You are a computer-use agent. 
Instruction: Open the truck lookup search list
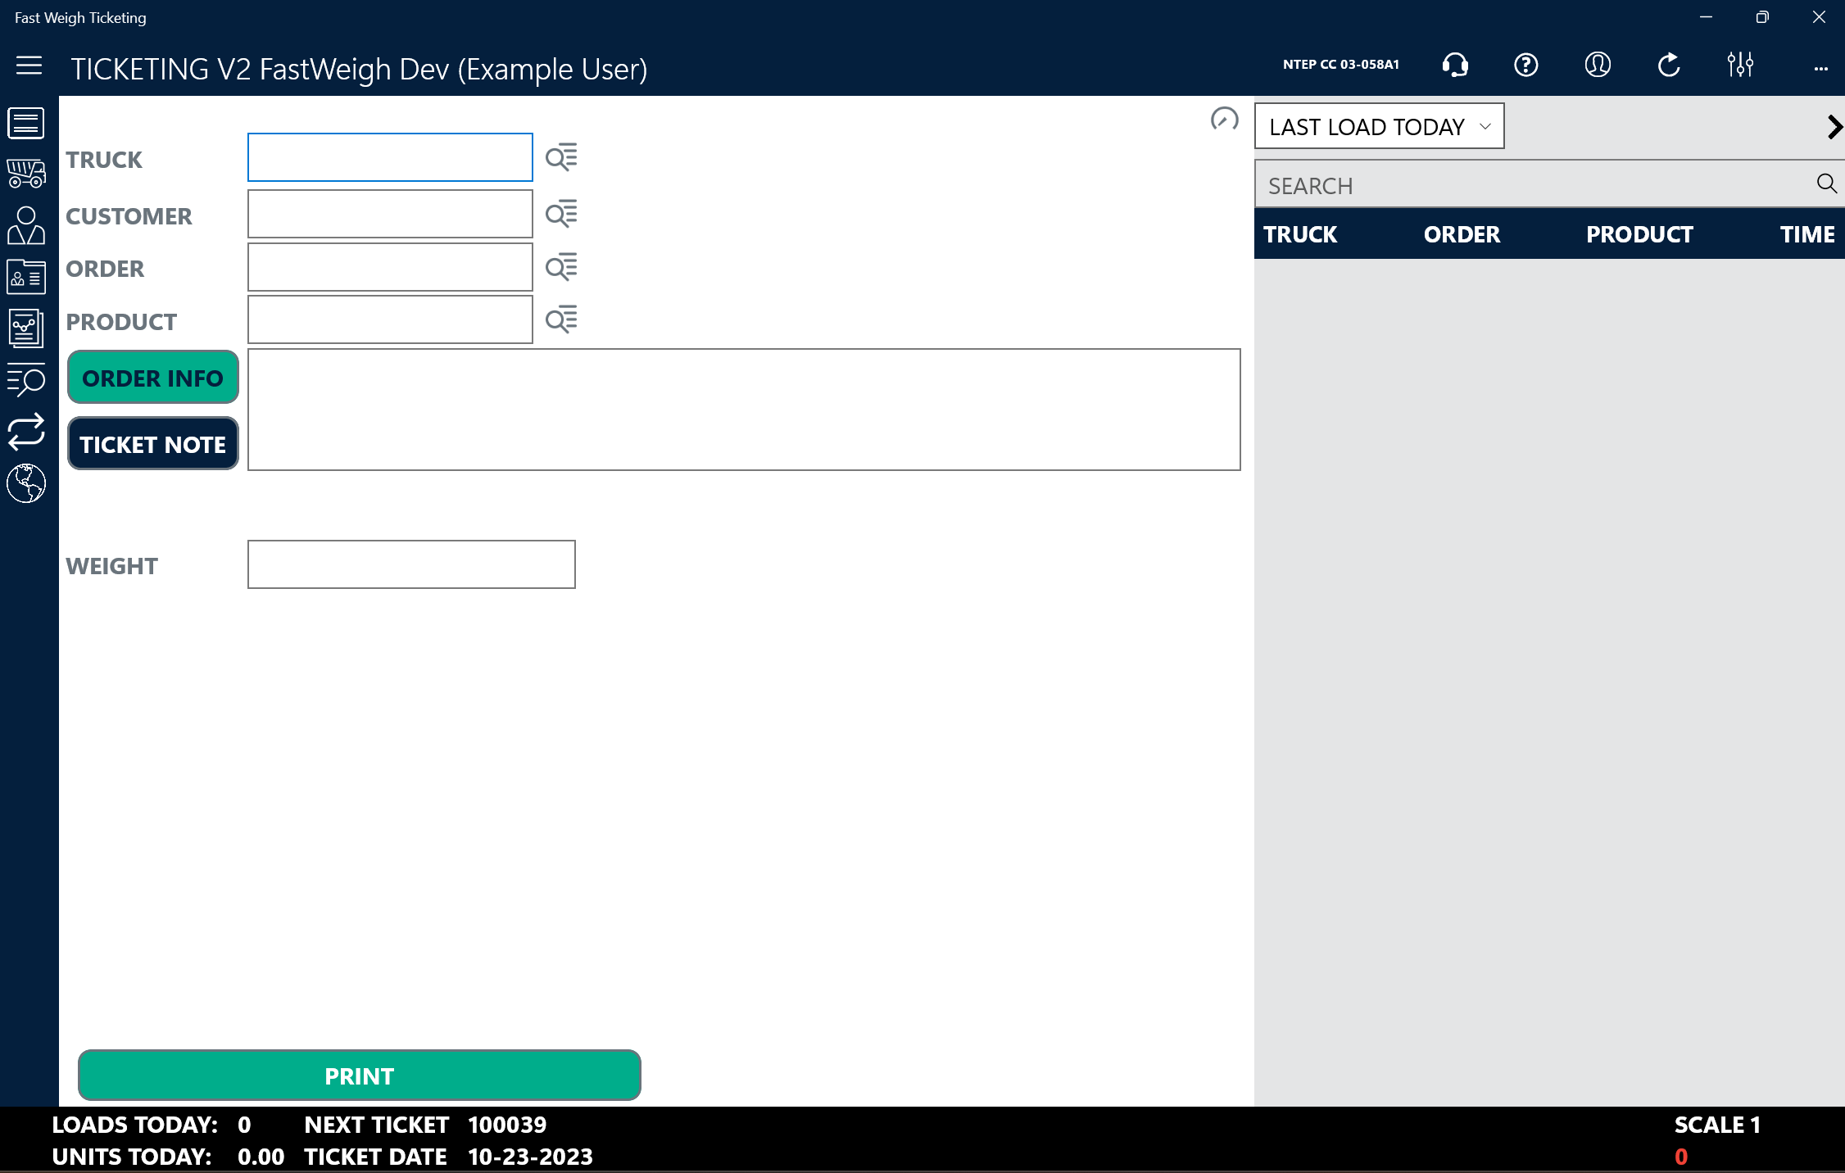pos(561,157)
